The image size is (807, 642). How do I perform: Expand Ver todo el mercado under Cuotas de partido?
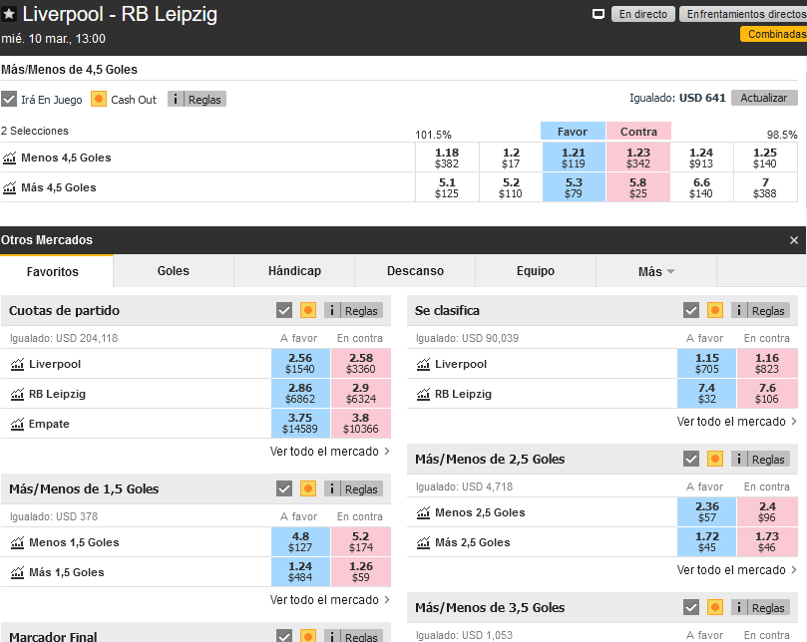coord(330,452)
